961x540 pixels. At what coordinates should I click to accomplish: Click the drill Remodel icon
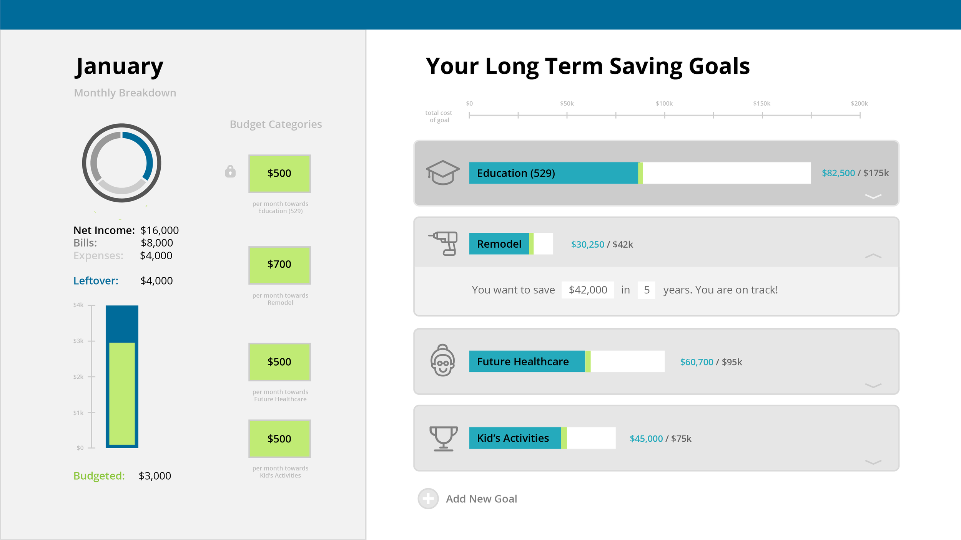(x=443, y=243)
